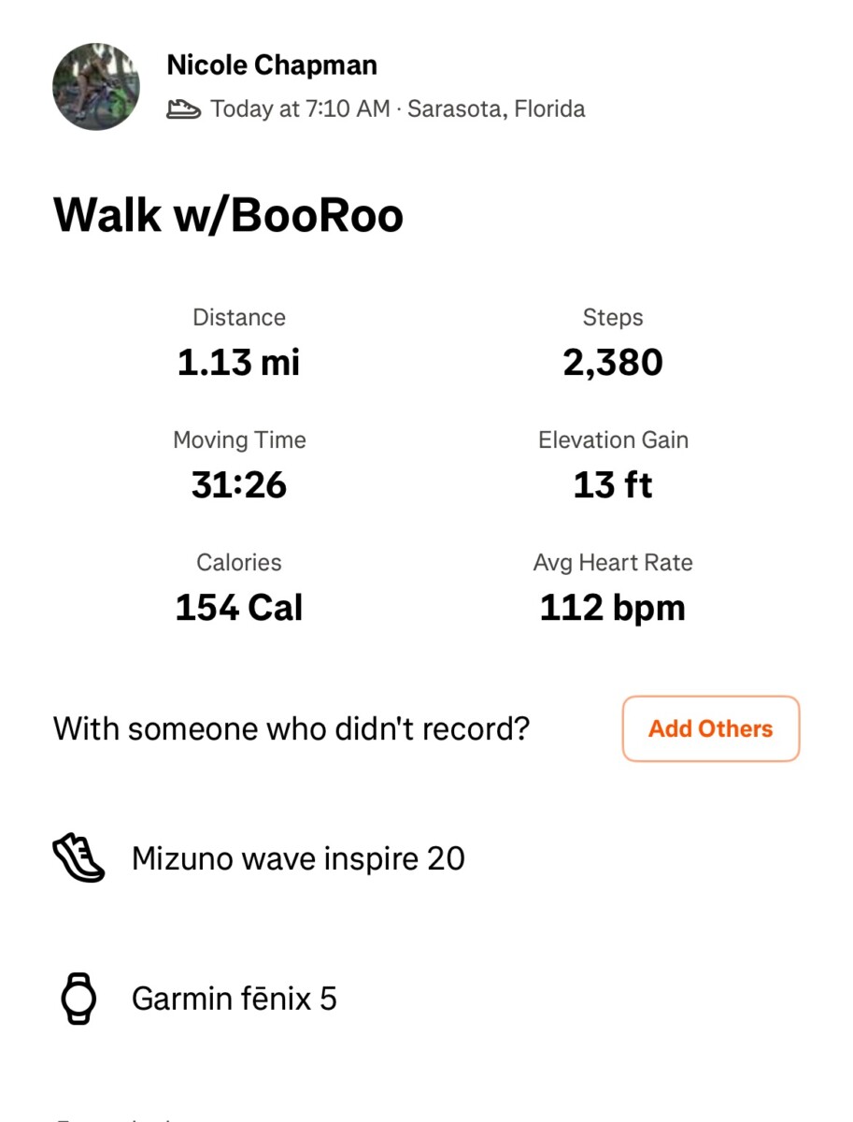The width and height of the screenshot is (853, 1122).
Task: Tap the Add Others button
Action: 711,728
